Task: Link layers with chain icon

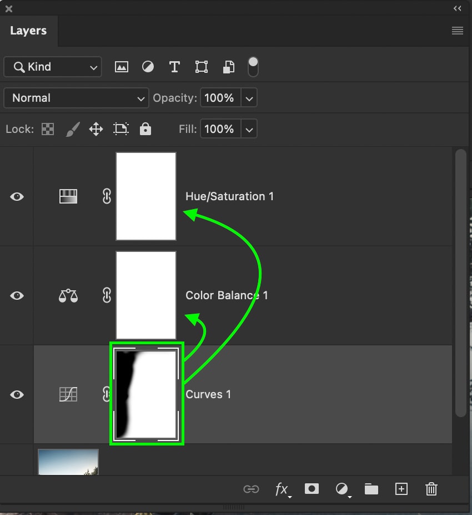Action: tap(251, 489)
